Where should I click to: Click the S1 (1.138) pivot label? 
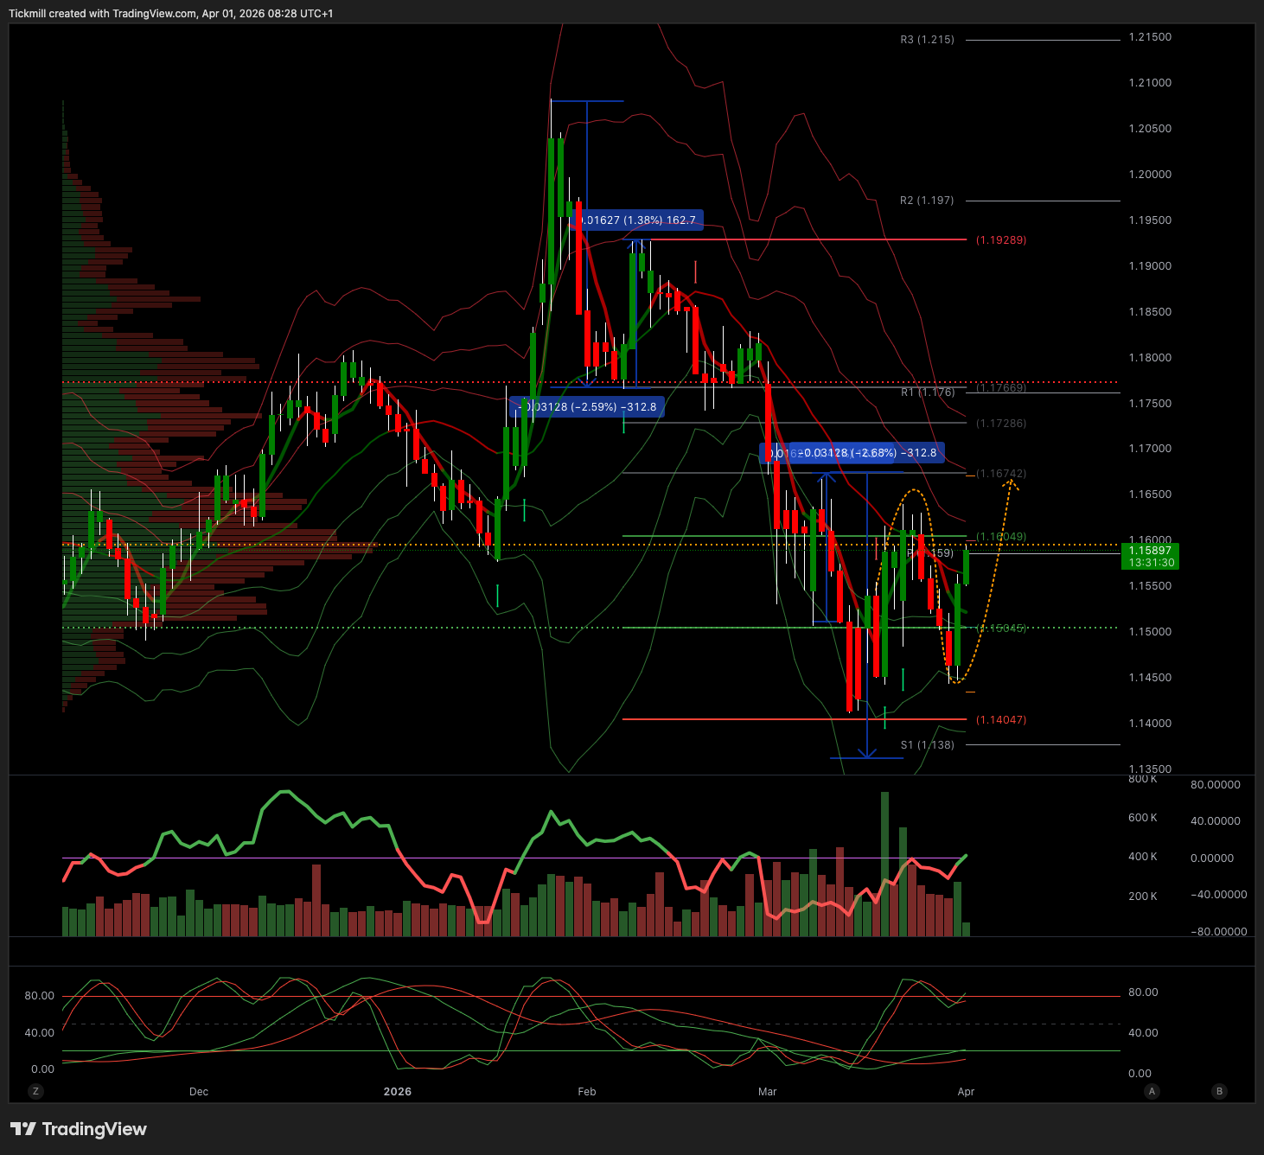pos(927,745)
